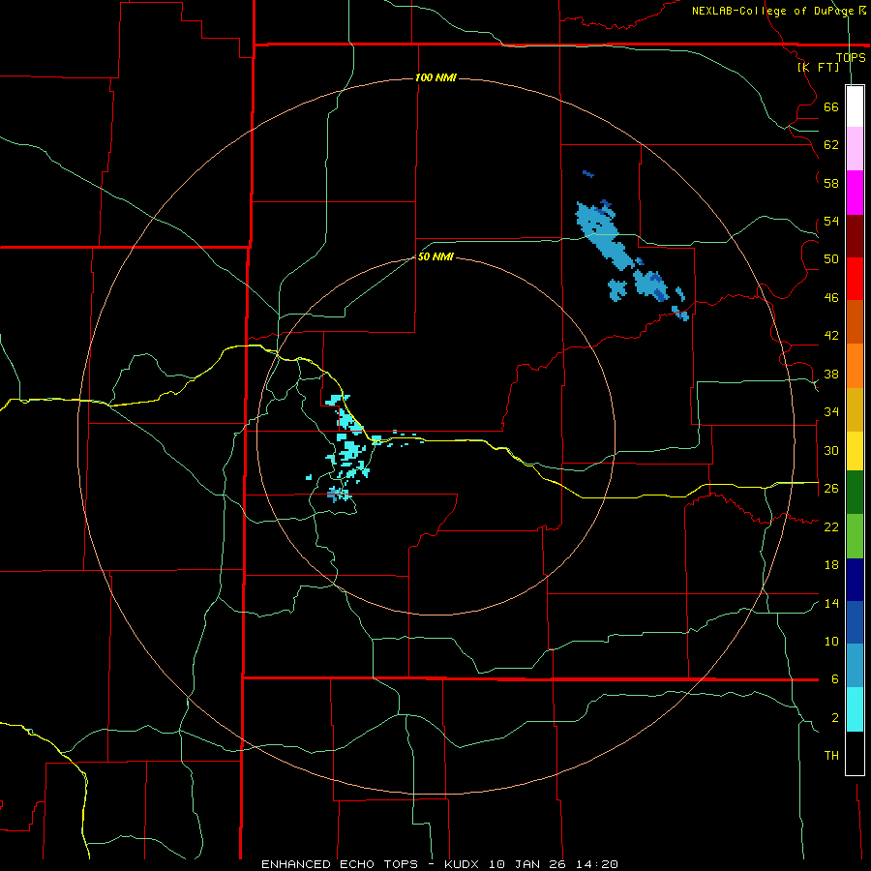Click the legend value '66'
Screen dimensions: 871x871
pyautogui.click(x=831, y=106)
